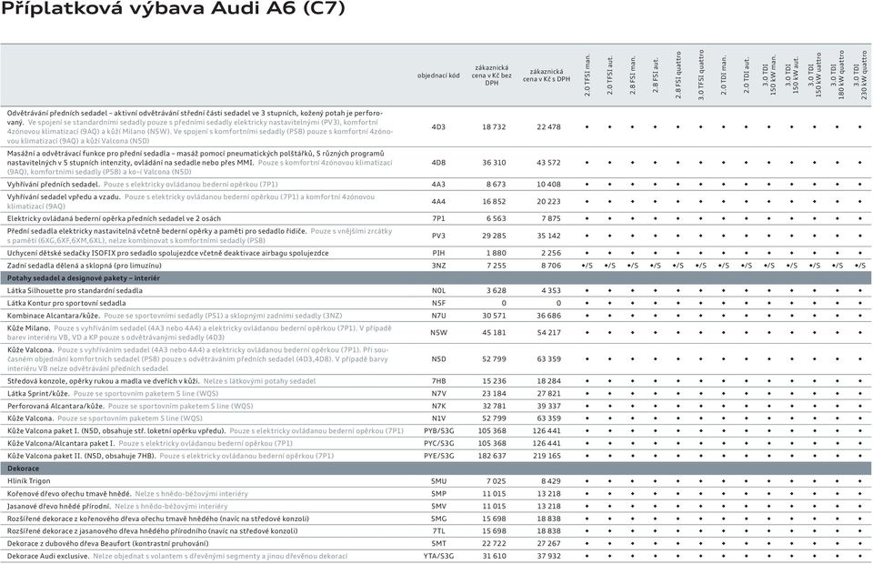Select order code "4A3" in the code column
This screenshot has height=564, width=873.
coord(438,185)
